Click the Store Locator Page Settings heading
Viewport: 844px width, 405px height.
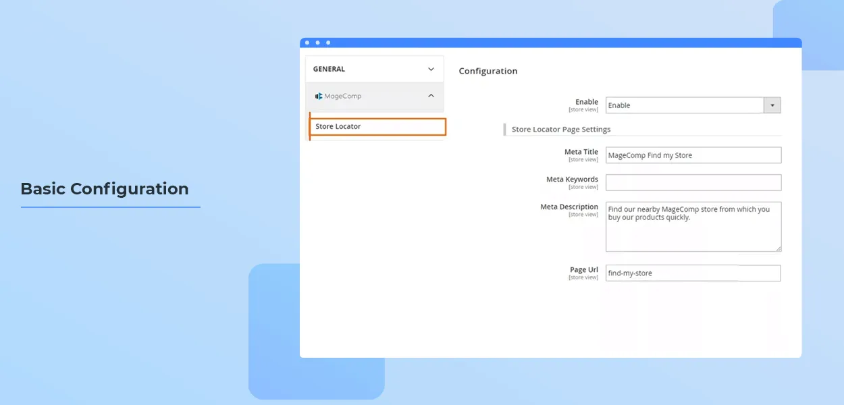tap(560, 130)
